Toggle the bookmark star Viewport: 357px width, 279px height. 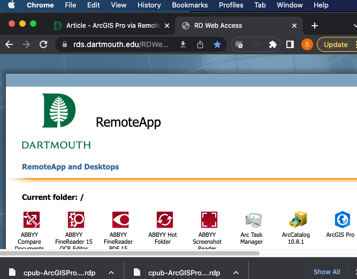pyautogui.click(x=217, y=44)
